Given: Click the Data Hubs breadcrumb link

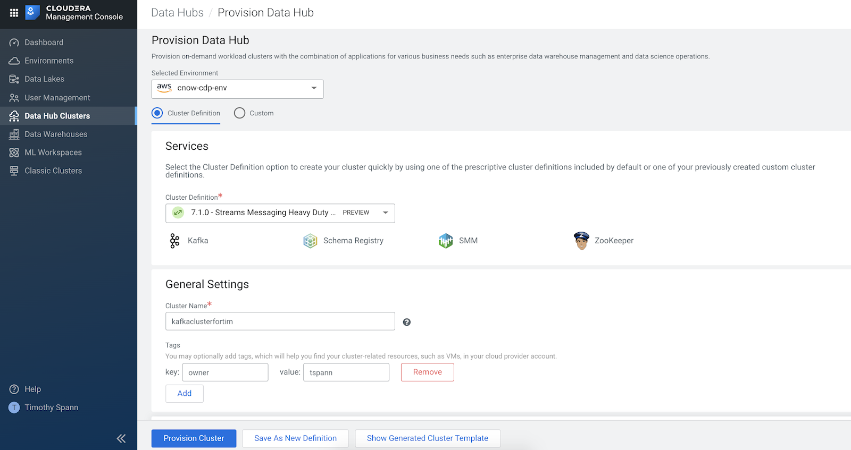Looking at the screenshot, I should (177, 13).
